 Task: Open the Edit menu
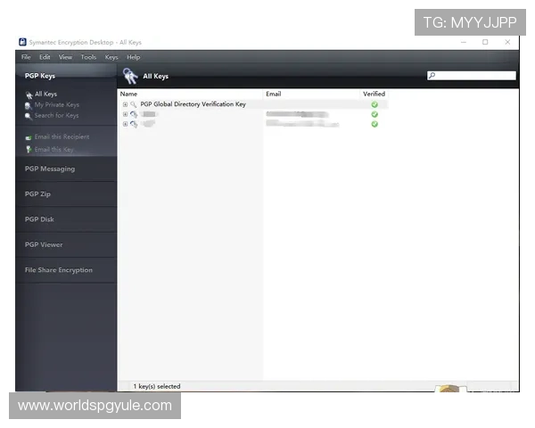coord(45,57)
